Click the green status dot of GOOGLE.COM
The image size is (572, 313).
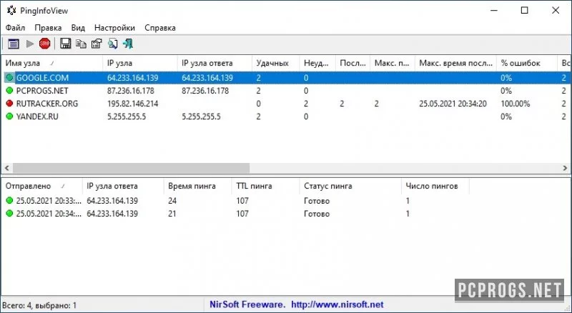(x=9, y=78)
